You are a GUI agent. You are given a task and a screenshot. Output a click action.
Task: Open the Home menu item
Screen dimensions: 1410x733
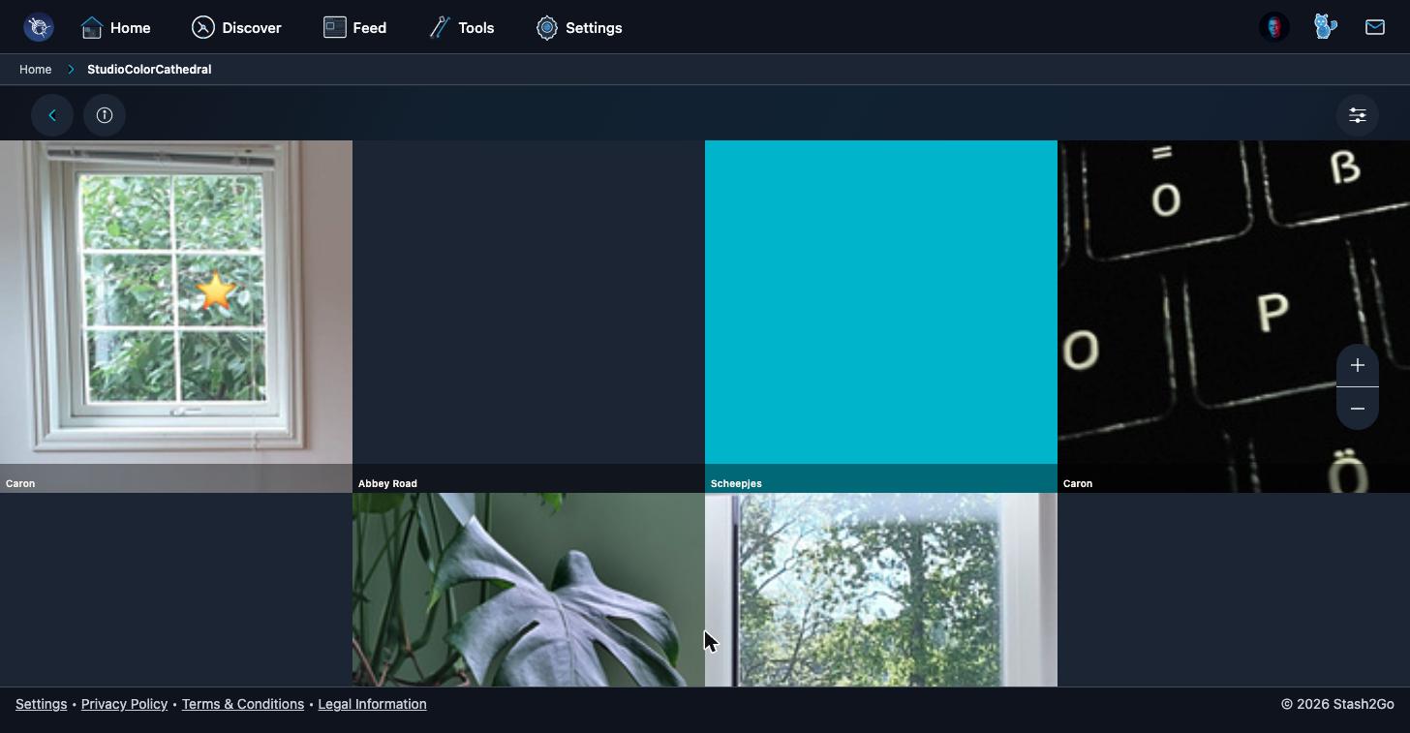115,28
